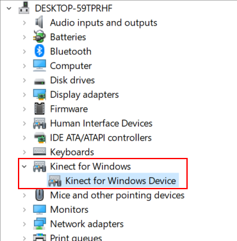Click the Bluetooth category icon
Screen dimensions: 237x241
pyautogui.click(x=40, y=51)
